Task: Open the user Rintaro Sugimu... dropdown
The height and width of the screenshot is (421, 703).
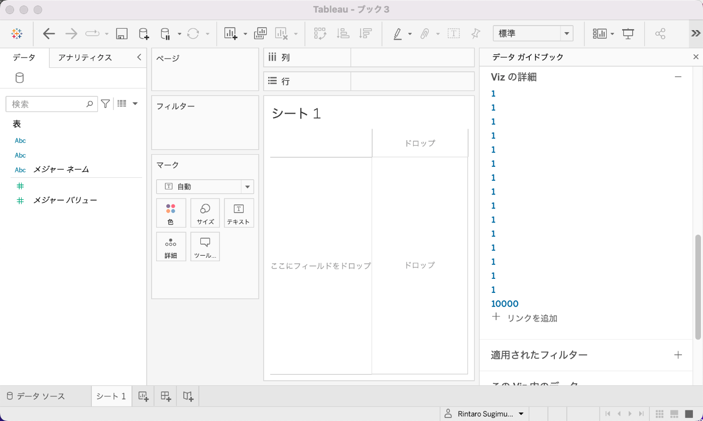Action: (x=484, y=414)
